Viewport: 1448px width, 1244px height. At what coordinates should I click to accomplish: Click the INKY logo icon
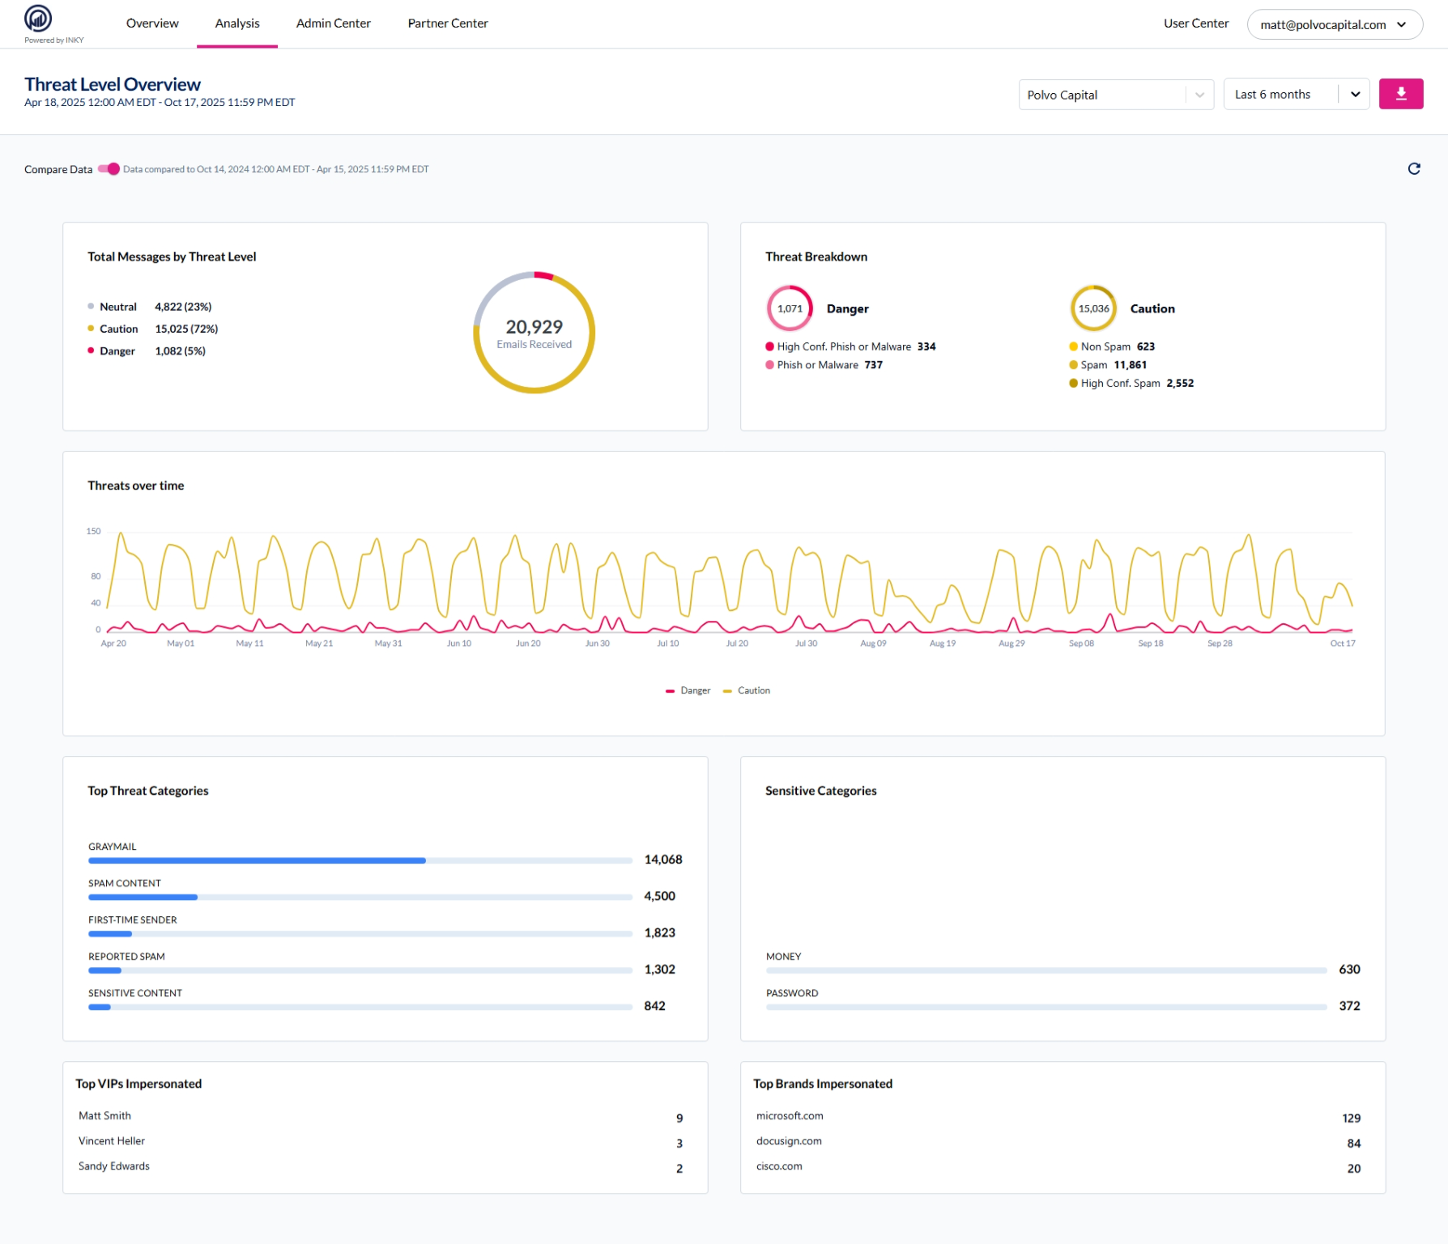[38, 19]
